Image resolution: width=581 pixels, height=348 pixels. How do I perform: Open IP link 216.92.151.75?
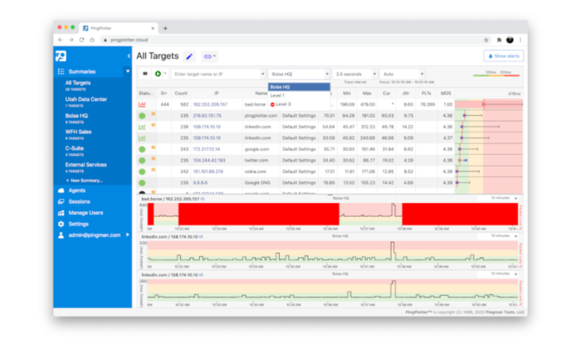[x=207, y=116]
